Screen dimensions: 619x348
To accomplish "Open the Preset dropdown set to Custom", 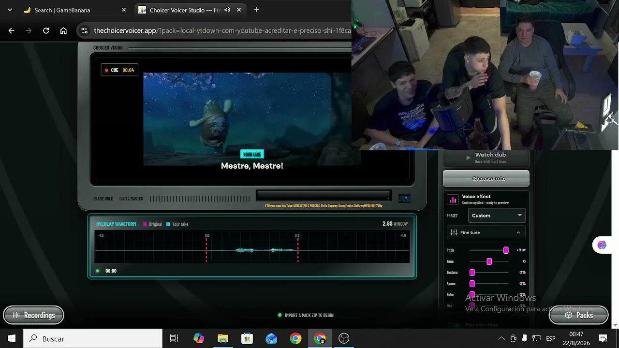I will pos(497,216).
